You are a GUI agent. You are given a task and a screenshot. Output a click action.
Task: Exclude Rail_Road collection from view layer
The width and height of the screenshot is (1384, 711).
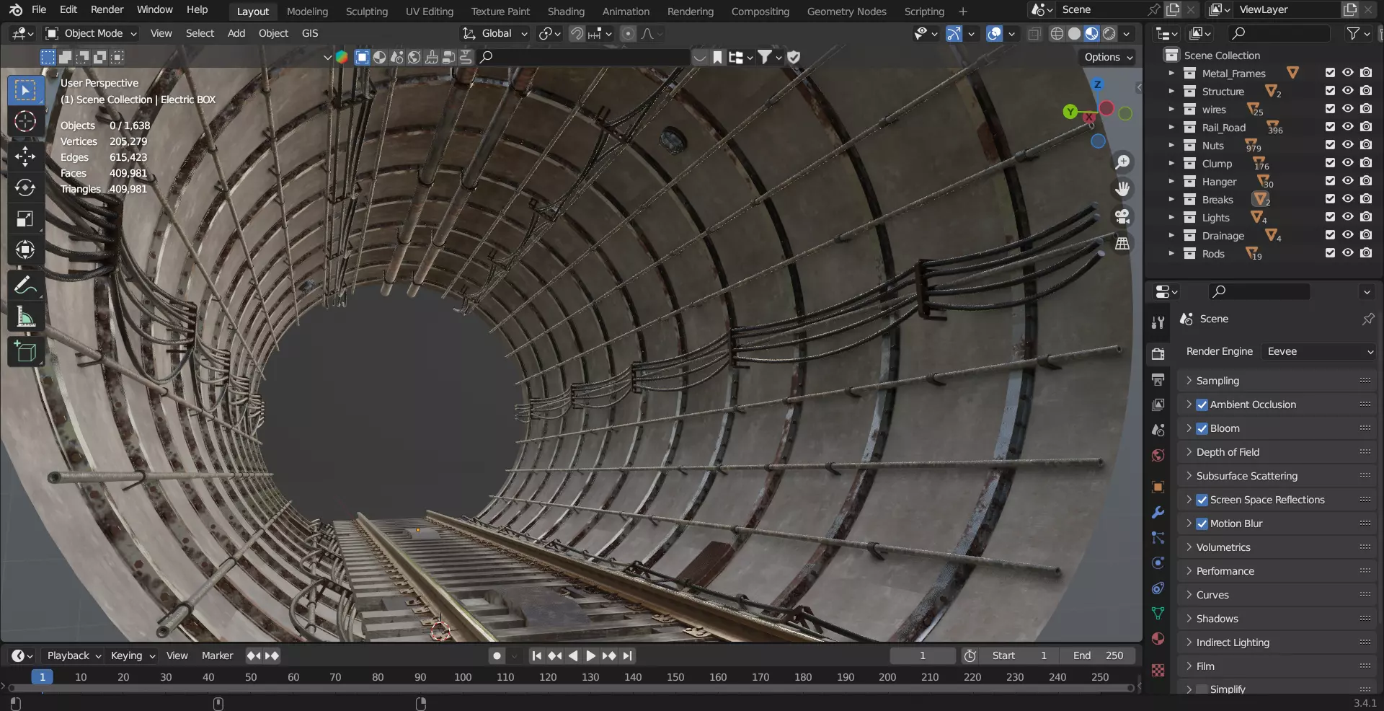click(1330, 127)
